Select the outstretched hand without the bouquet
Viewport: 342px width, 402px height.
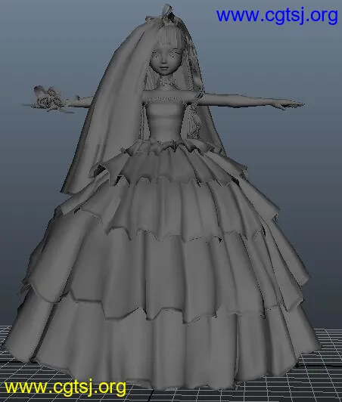(x=289, y=104)
